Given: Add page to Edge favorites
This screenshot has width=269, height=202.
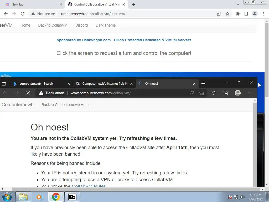Looking at the screenshot, I should tap(201, 93).
